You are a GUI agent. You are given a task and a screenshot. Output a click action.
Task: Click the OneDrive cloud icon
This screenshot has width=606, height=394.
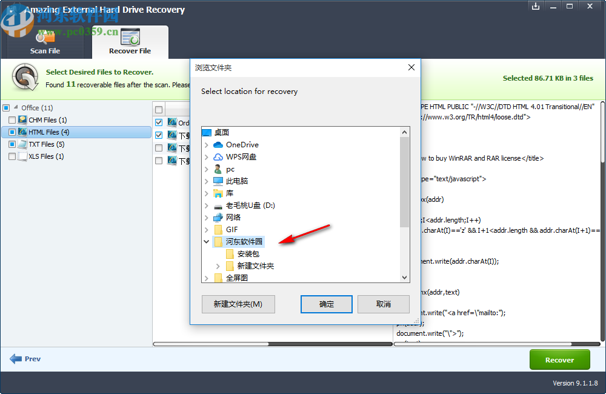tap(218, 145)
